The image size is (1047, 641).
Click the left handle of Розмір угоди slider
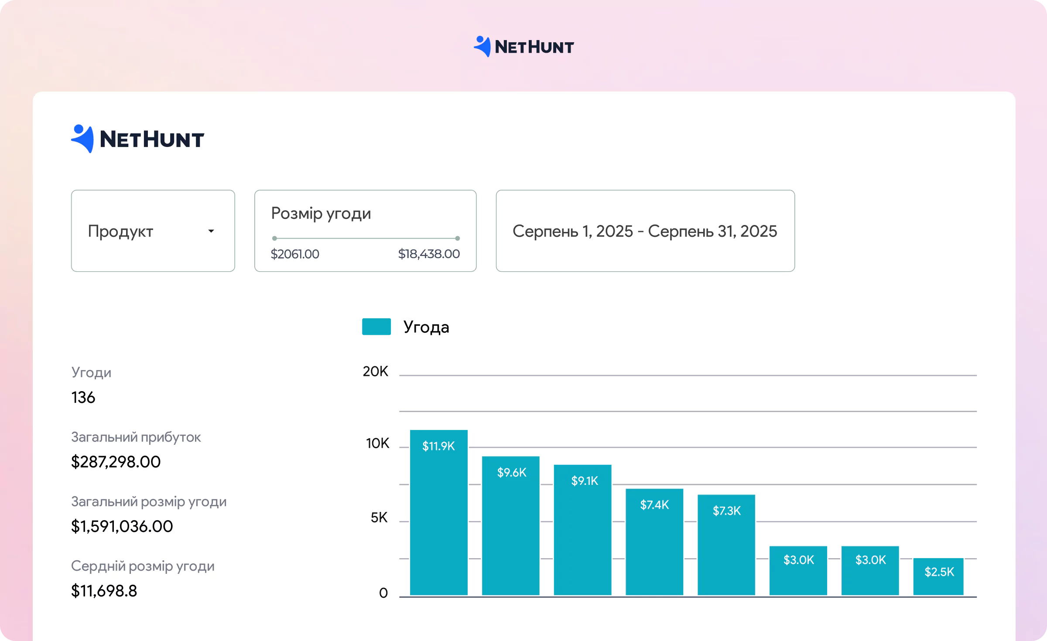(x=274, y=238)
